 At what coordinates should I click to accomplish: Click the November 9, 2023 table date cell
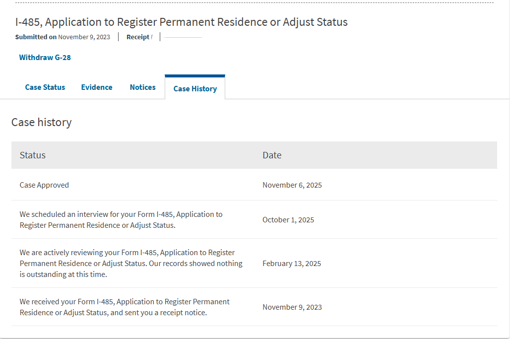pos(292,307)
